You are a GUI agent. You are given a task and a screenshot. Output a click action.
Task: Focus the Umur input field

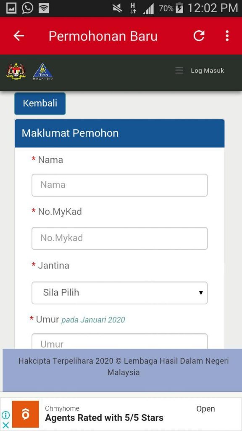[120, 341]
